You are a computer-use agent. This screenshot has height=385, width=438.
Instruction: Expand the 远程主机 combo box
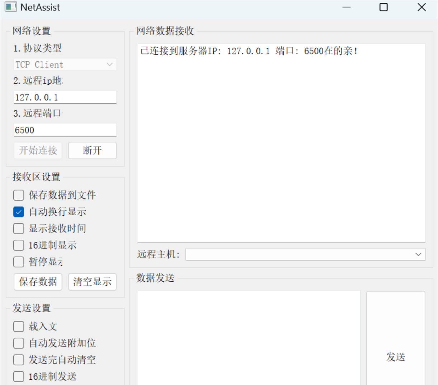pyautogui.click(x=305, y=254)
